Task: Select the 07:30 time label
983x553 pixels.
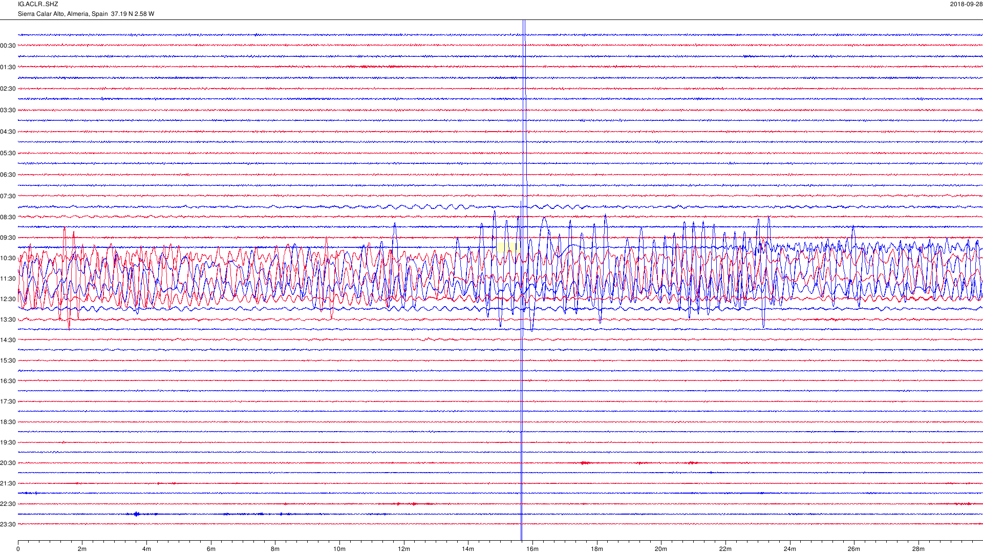Action: point(8,196)
